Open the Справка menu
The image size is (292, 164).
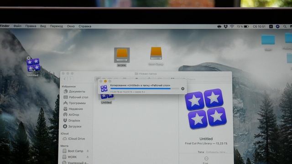point(85,26)
